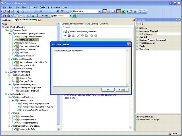This screenshot has width=182, height=136.
Task: Open the Player view dropdown
Action: pos(100,11)
